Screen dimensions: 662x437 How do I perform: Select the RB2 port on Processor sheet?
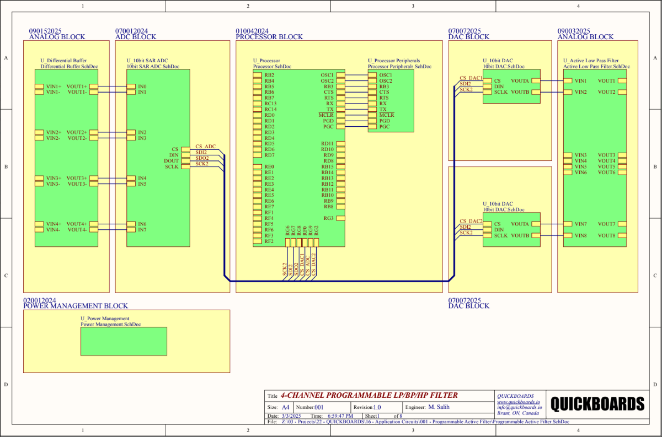coord(257,75)
